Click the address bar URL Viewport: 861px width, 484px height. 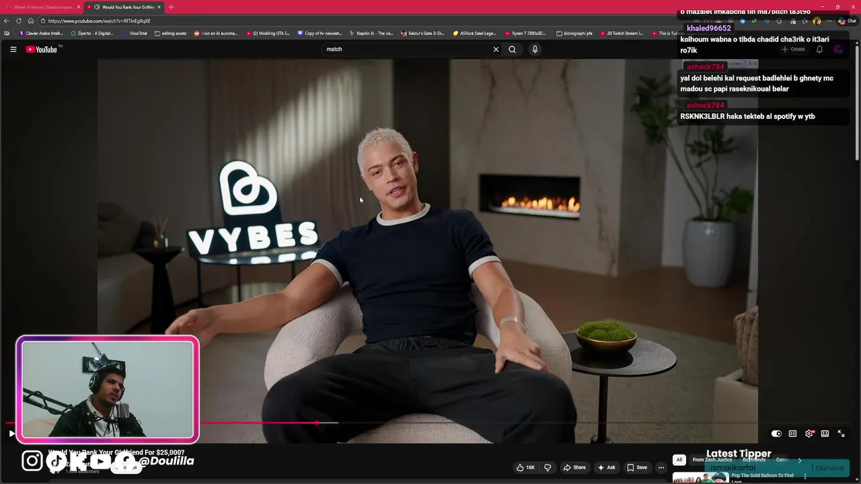click(x=99, y=21)
